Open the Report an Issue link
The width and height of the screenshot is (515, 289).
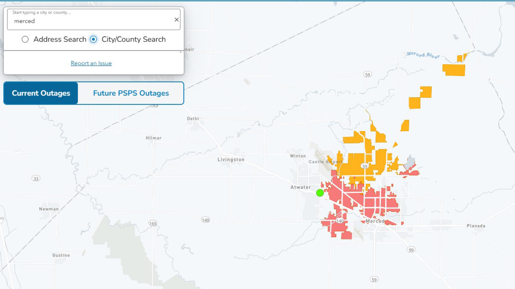91,63
